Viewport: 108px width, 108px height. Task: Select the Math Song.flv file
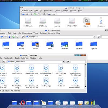point(17,69)
